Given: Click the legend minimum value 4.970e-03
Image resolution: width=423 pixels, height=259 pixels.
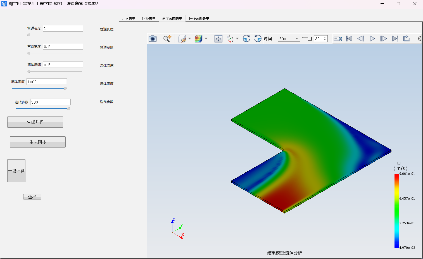Looking at the screenshot, I should pos(407,248).
